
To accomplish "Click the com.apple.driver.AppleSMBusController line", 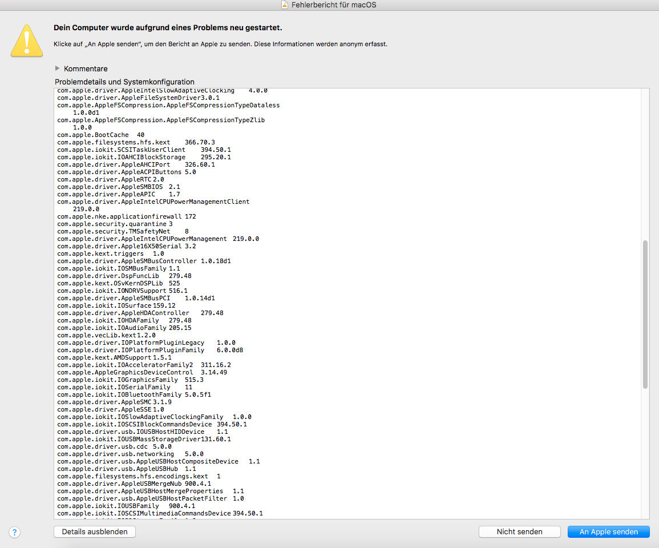I will point(144,261).
